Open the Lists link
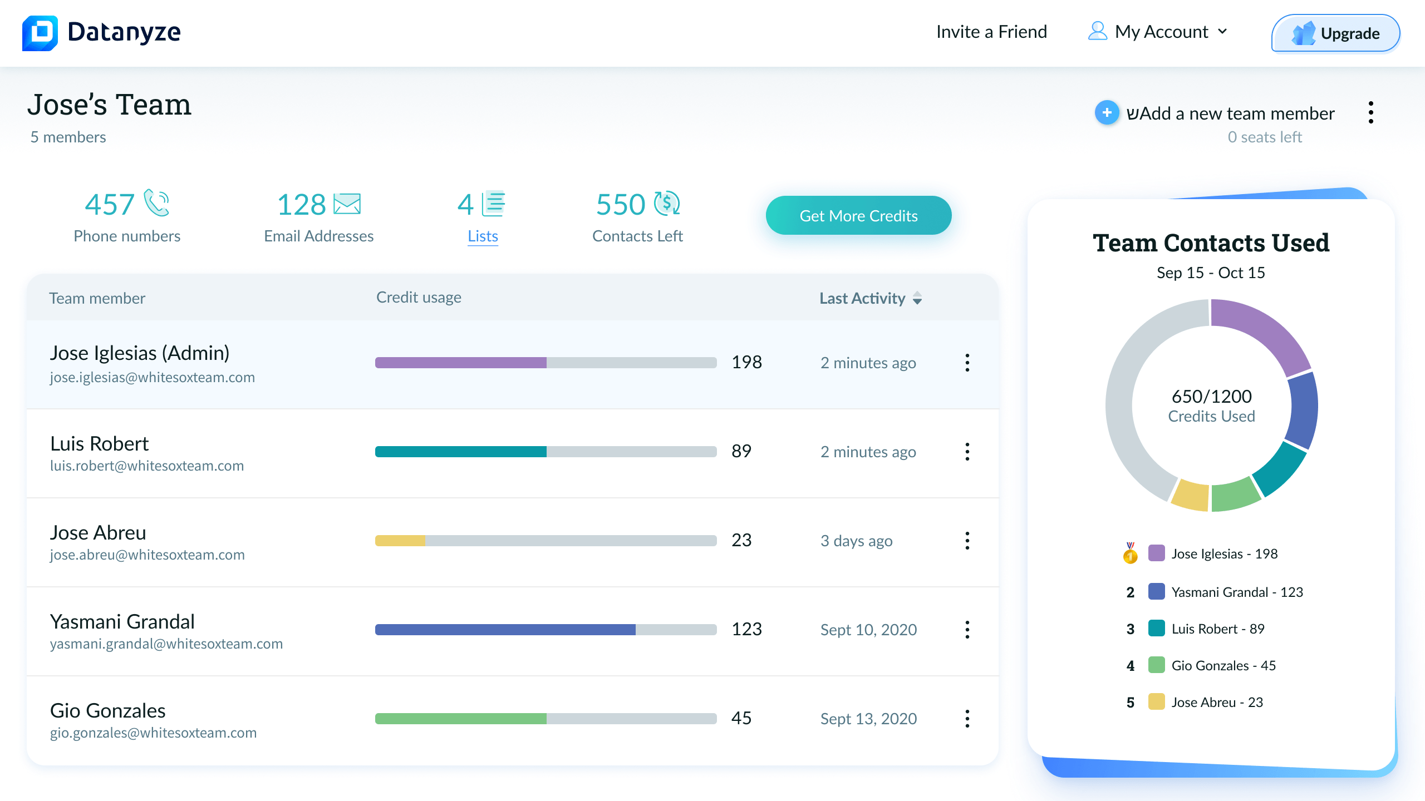Screen dimensions: 1425x801 pos(483,236)
